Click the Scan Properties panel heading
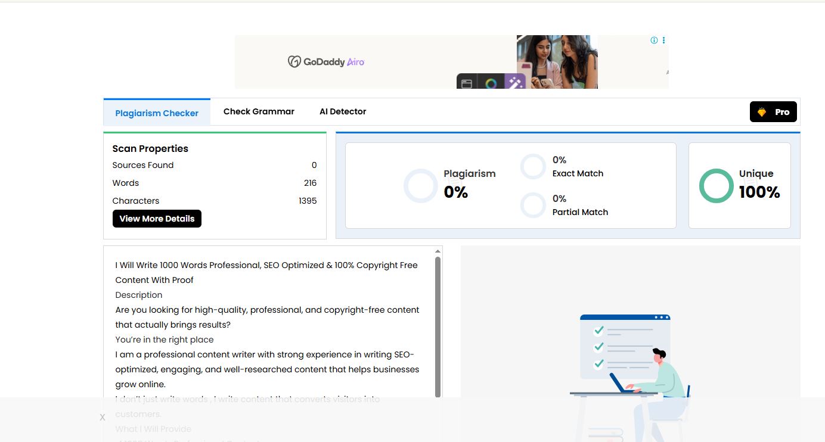The image size is (825, 442). tap(149, 148)
